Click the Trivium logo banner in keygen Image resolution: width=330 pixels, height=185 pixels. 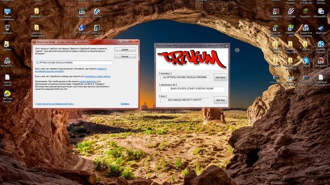pos(192,60)
